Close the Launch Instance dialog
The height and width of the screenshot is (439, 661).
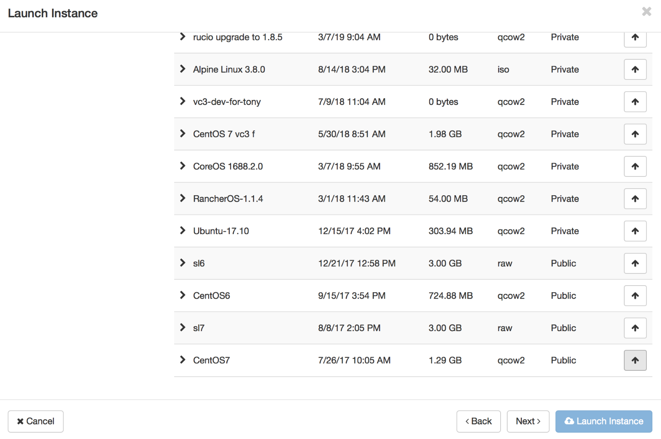click(646, 12)
